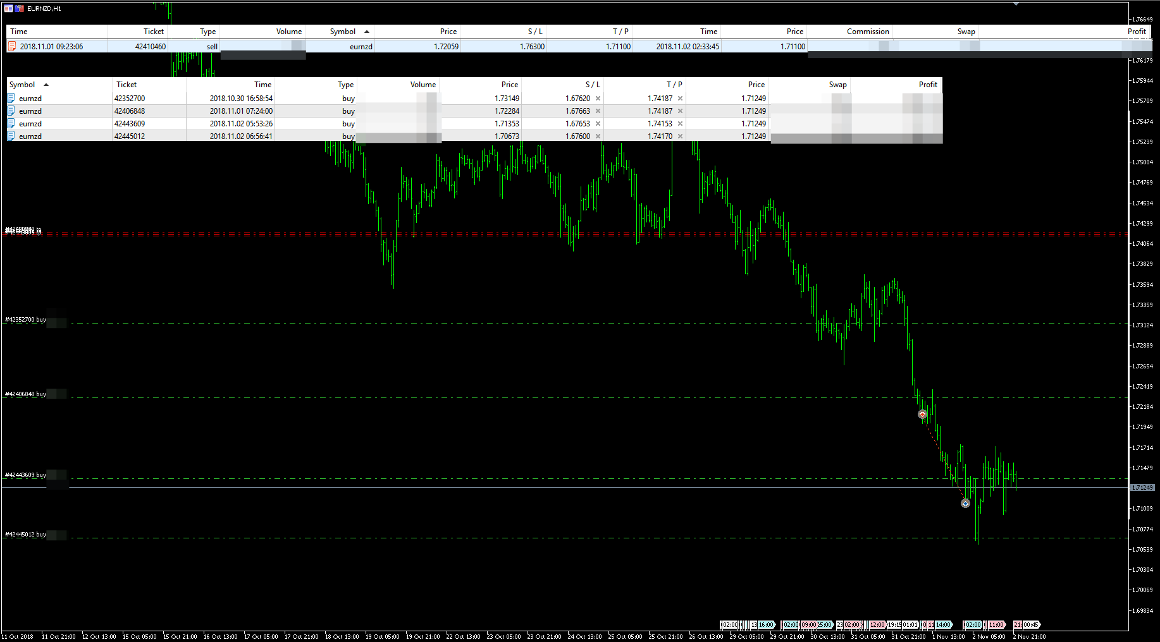Click the red sell entry marker on chart
The height and width of the screenshot is (642, 1160).
coord(922,415)
